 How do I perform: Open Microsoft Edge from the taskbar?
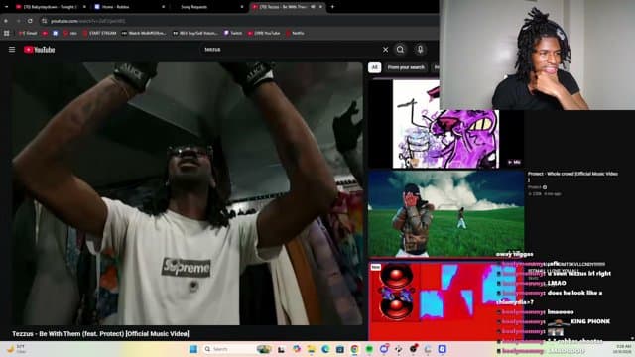pyautogui.click(x=325, y=349)
